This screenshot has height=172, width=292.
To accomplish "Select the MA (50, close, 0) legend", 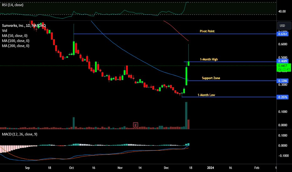I will (15, 36).
